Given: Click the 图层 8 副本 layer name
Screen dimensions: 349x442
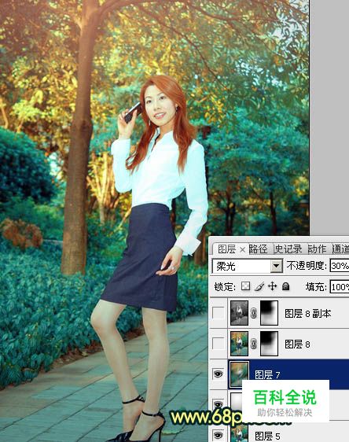Looking at the screenshot, I should pyautogui.click(x=308, y=314).
